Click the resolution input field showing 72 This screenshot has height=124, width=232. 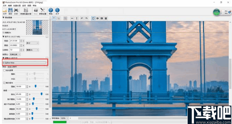pyautogui.click(x=14, y=50)
